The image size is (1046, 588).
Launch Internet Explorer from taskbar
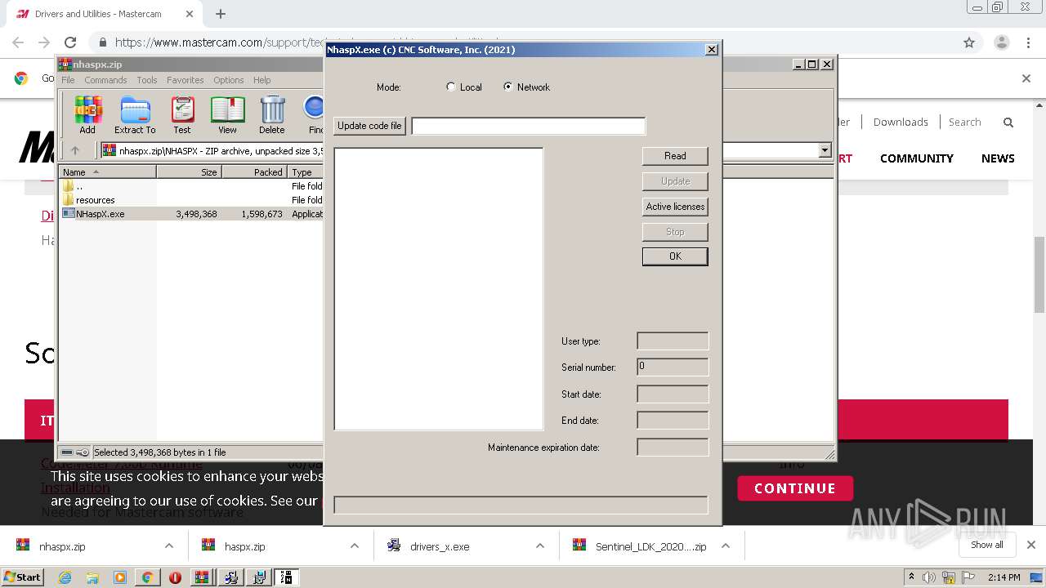[x=65, y=577]
